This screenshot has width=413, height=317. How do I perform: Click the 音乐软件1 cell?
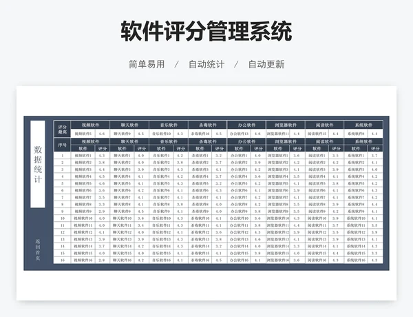(x=161, y=156)
